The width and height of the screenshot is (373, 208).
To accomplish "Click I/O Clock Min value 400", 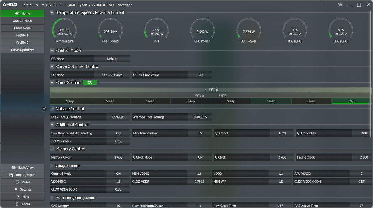I will click(x=362, y=133).
